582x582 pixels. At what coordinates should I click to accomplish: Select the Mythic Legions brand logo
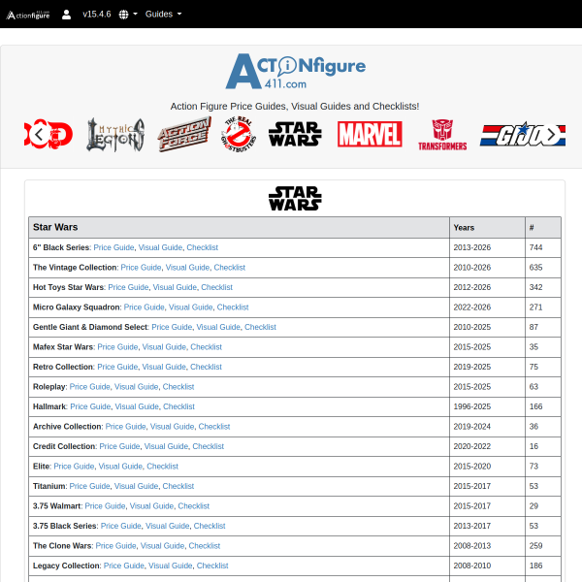tap(115, 135)
